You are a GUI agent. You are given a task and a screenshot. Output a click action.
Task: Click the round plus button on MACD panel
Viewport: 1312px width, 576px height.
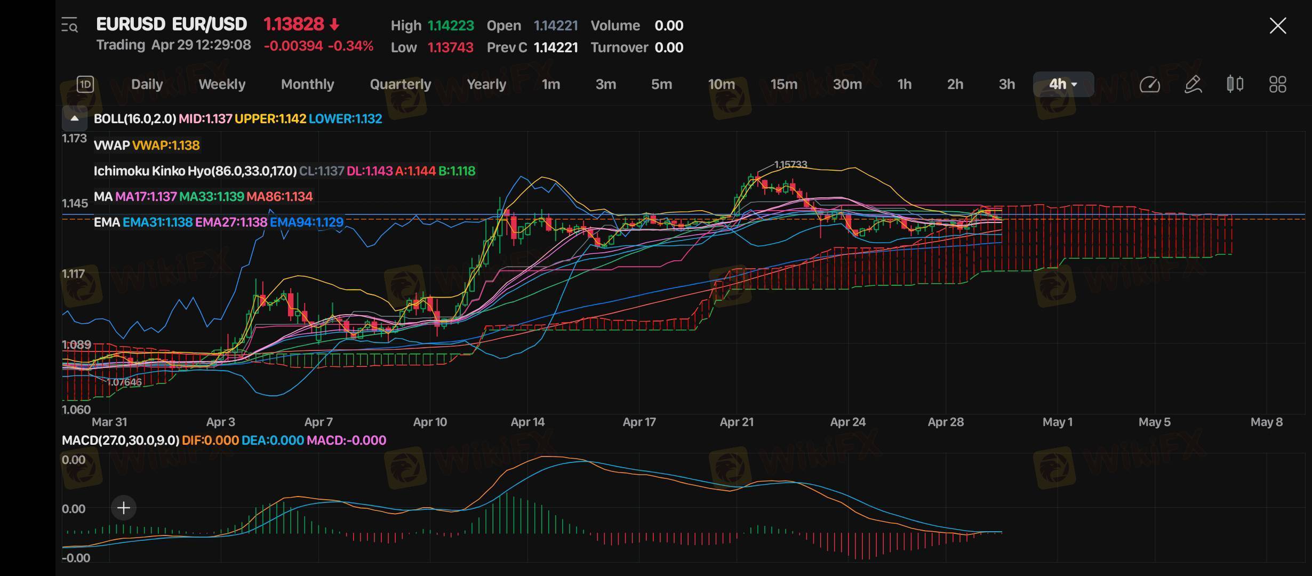[x=124, y=508]
